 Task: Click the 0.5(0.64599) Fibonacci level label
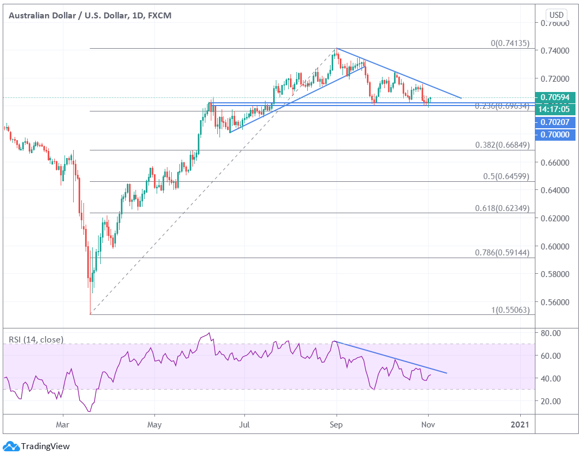pos(506,176)
